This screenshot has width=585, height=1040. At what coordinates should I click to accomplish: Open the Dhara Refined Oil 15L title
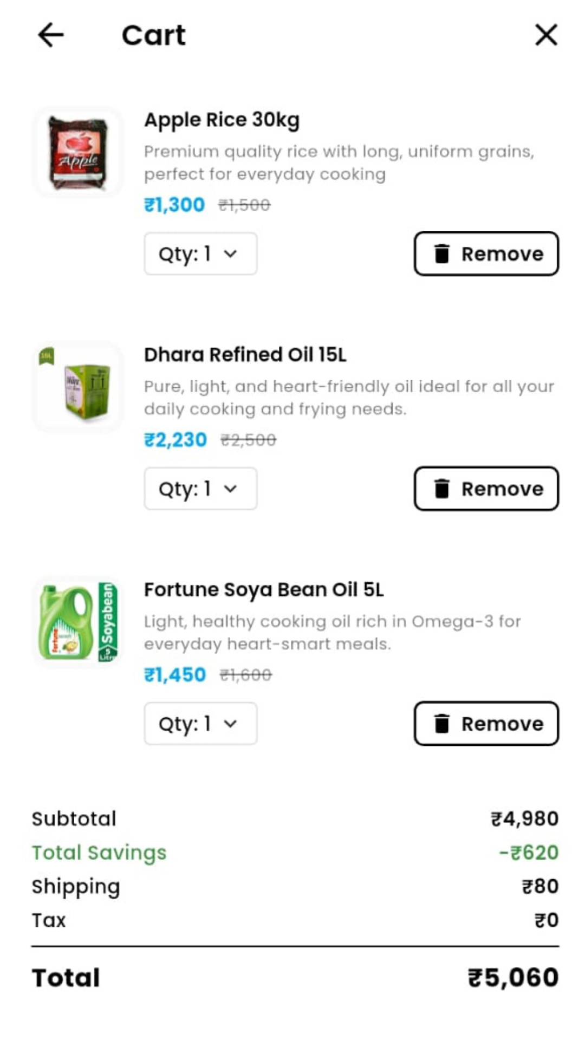(x=245, y=355)
